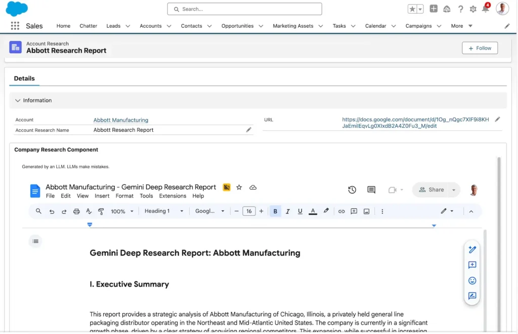Toggle Bold formatting

[275, 212]
